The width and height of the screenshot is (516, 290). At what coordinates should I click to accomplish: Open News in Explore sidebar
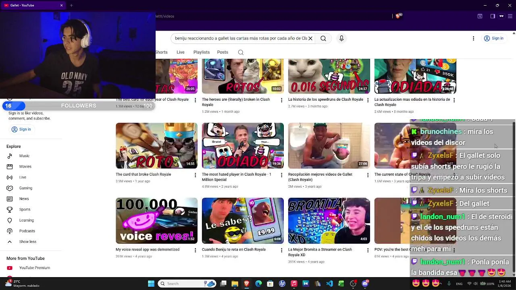[x=24, y=199]
